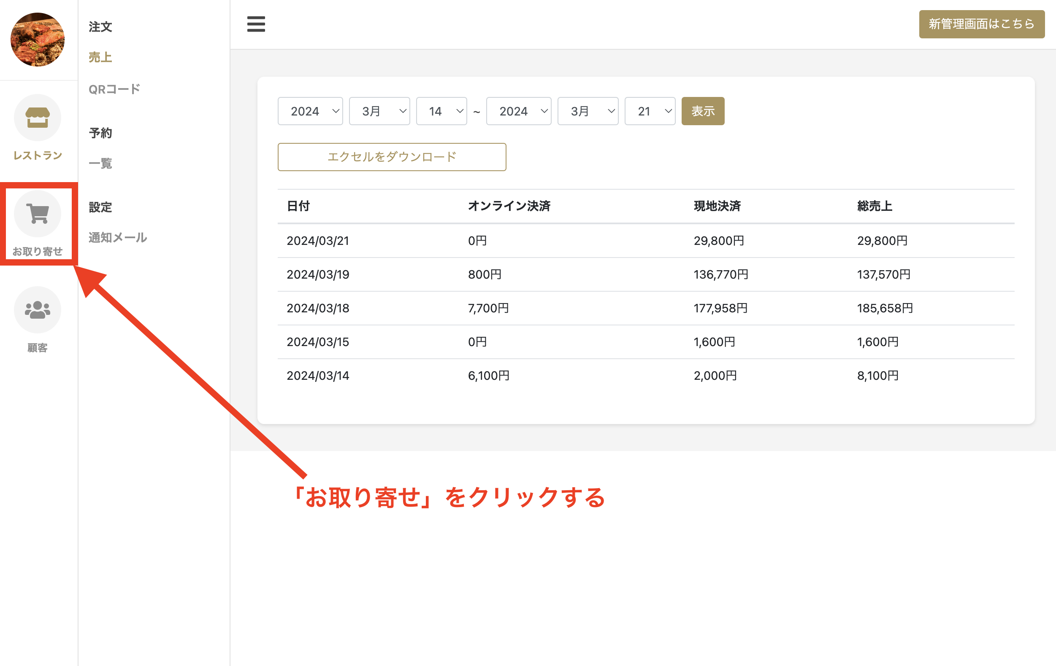
Task: Click on-site payment value 2,000円
Action: click(x=715, y=375)
